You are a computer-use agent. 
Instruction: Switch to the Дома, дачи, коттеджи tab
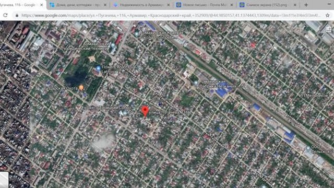78,5
